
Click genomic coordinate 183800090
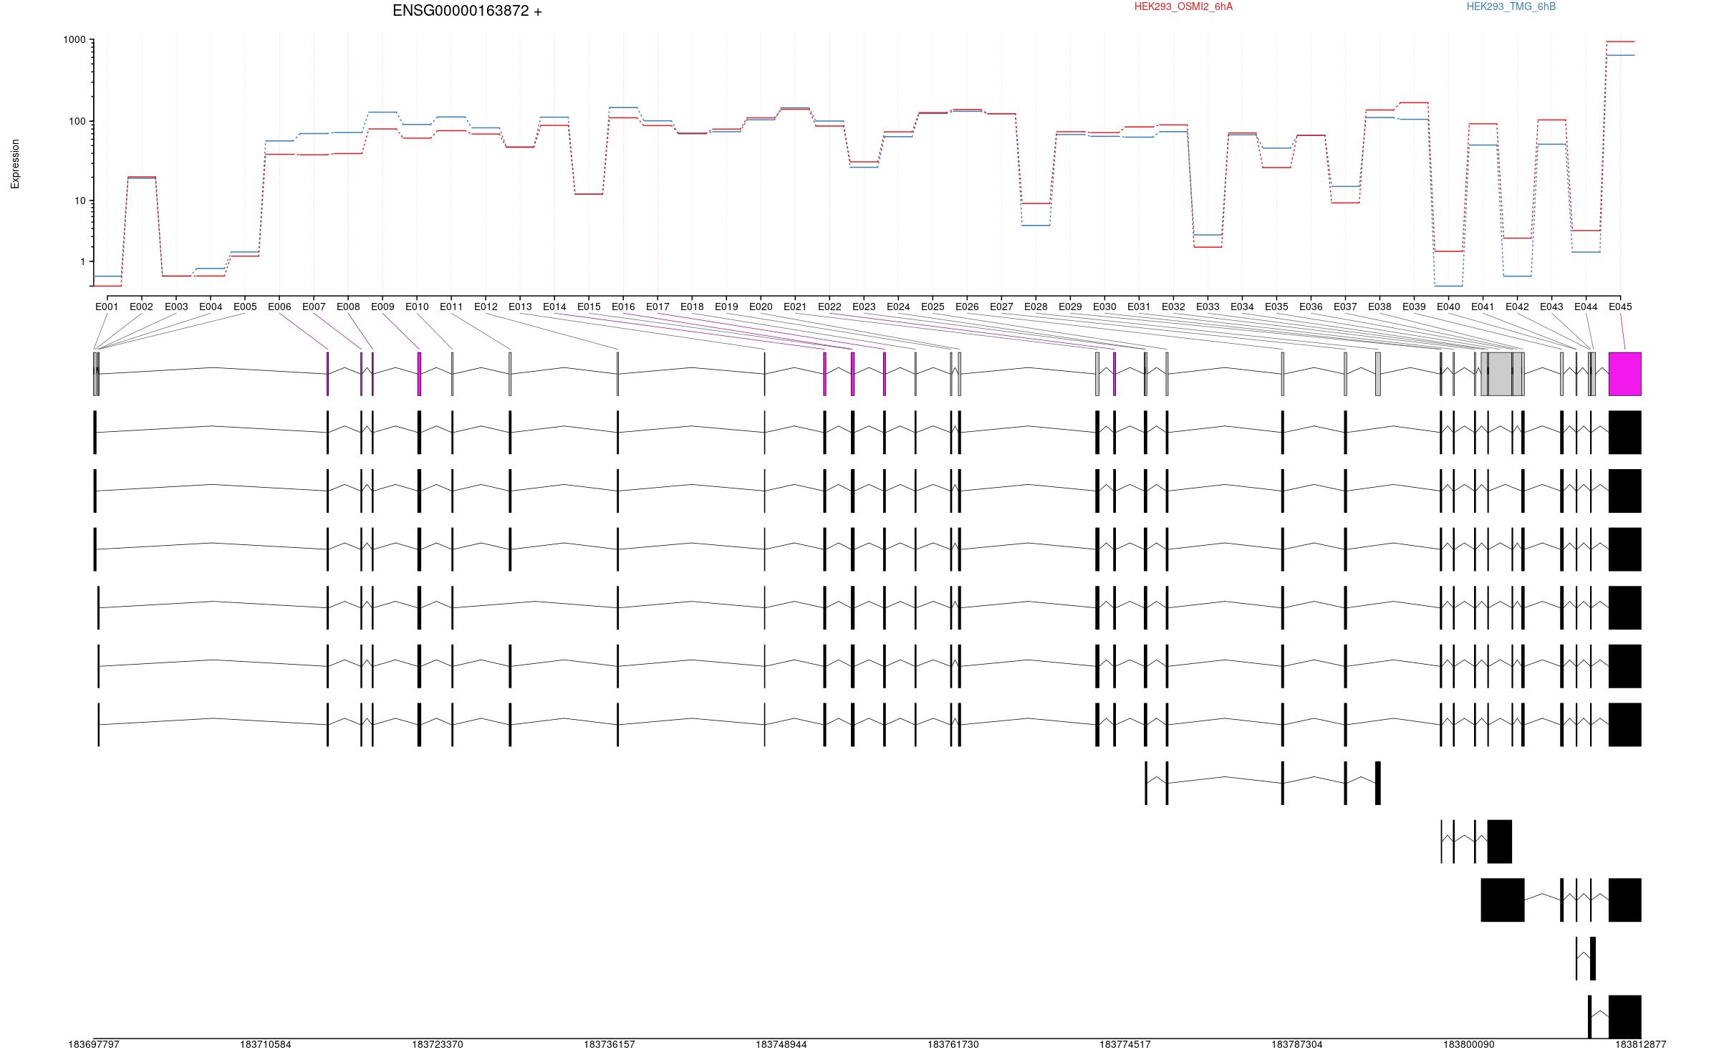tap(1468, 1044)
